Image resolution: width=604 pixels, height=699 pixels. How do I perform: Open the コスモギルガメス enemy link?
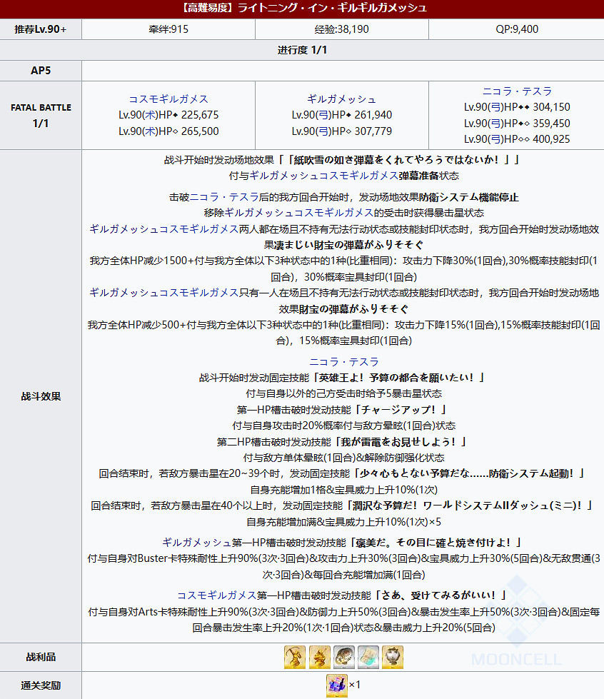tap(168, 100)
